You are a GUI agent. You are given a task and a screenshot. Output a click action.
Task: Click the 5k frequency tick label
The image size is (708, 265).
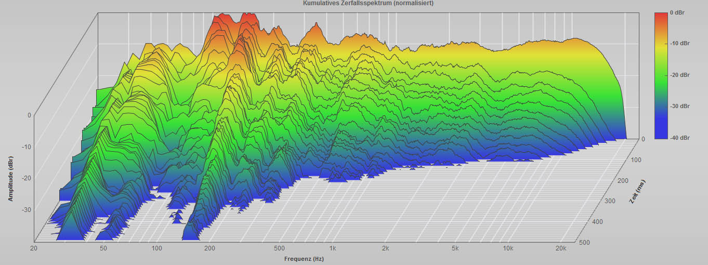pyautogui.click(x=455, y=249)
